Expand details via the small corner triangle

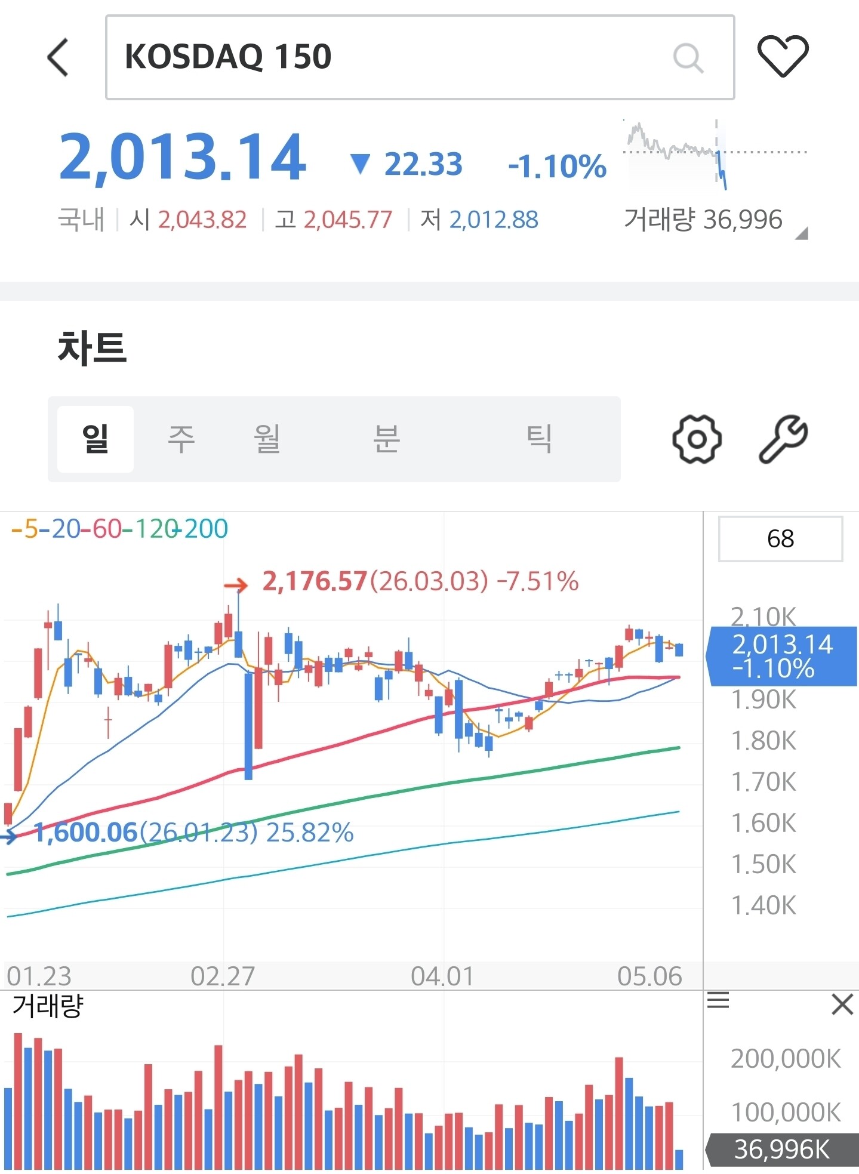[x=802, y=233]
